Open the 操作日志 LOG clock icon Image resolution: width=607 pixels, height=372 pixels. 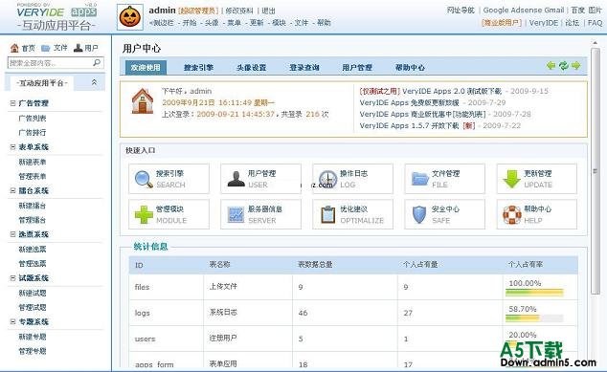coord(327,179)
